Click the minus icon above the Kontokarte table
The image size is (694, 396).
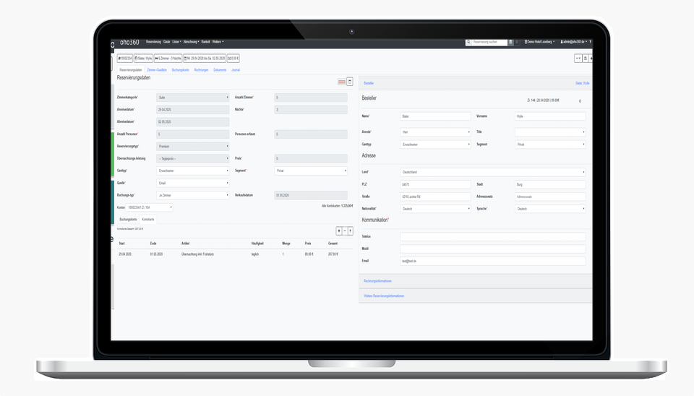point(345,231)
